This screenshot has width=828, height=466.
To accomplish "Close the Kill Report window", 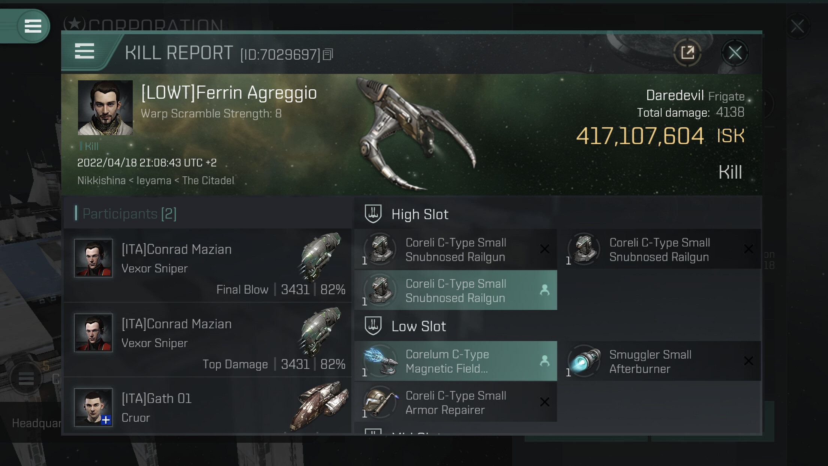I will [x=735, y=53].
